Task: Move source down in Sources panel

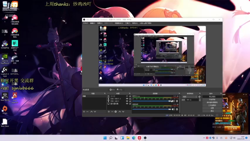Action: (123, 112)
